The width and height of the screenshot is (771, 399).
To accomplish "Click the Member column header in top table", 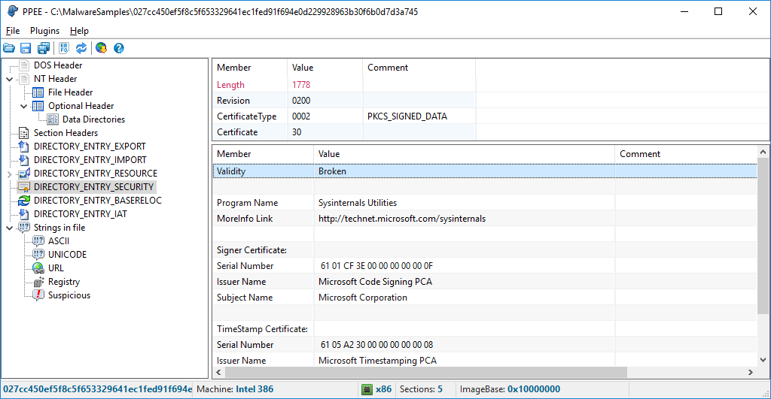I will [x=250, y=68].
